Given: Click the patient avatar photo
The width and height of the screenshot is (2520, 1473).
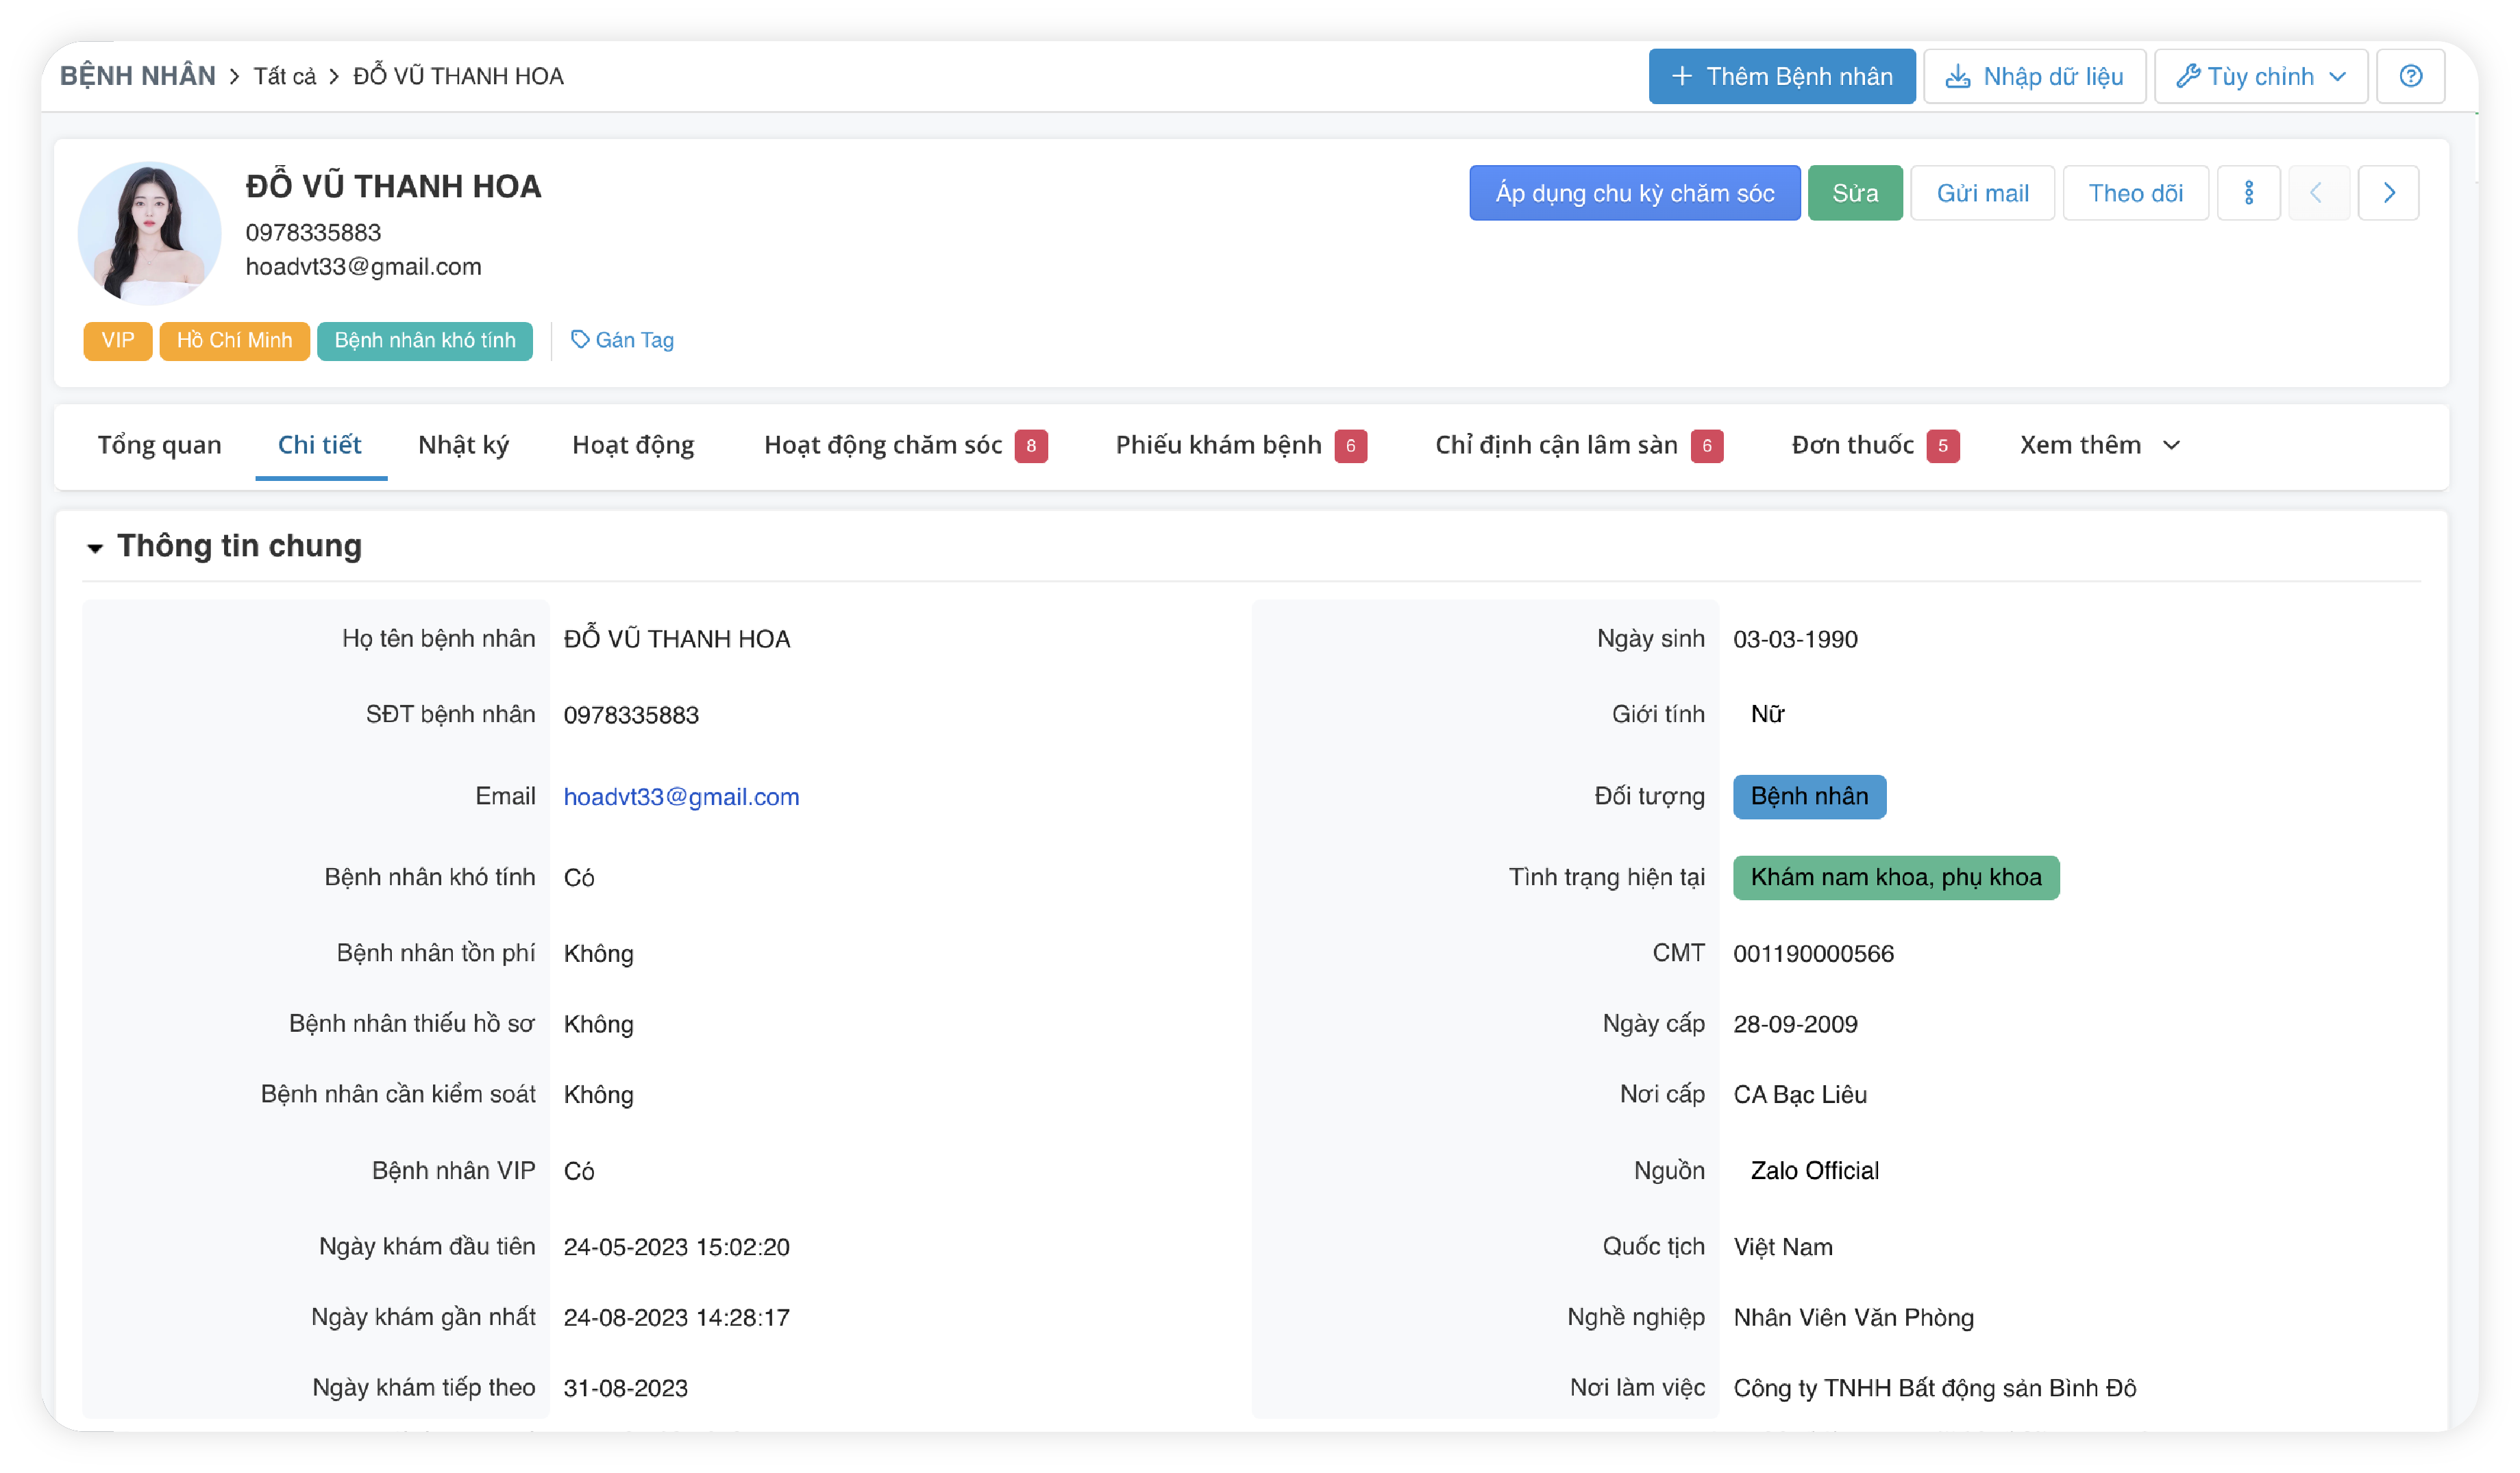Looking at the screenshot, I should pyautogui.click(x=149, y=232).
